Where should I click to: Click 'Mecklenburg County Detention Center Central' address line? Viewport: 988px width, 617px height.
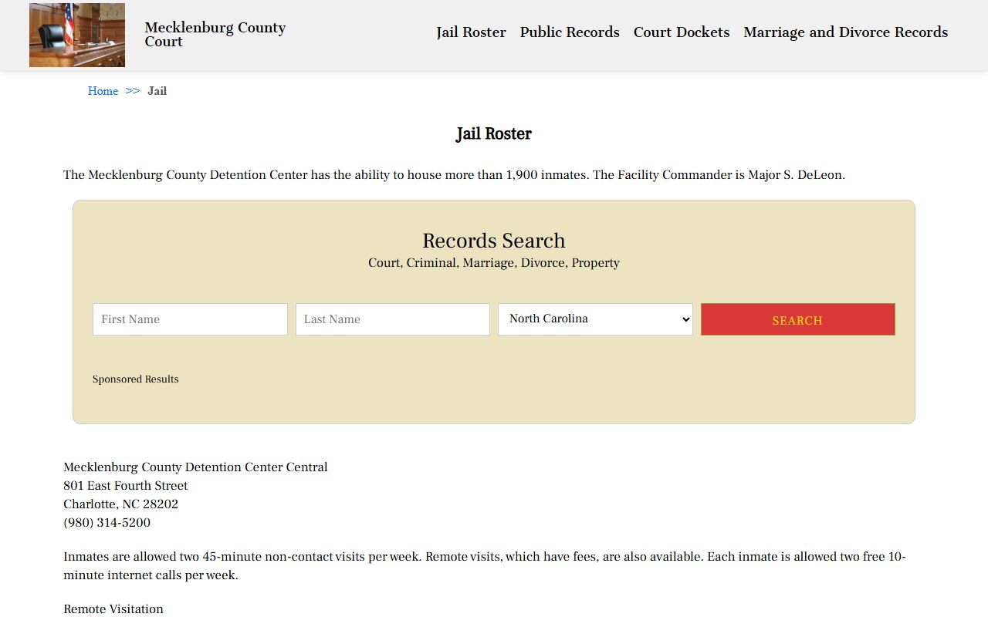point(195,467)
